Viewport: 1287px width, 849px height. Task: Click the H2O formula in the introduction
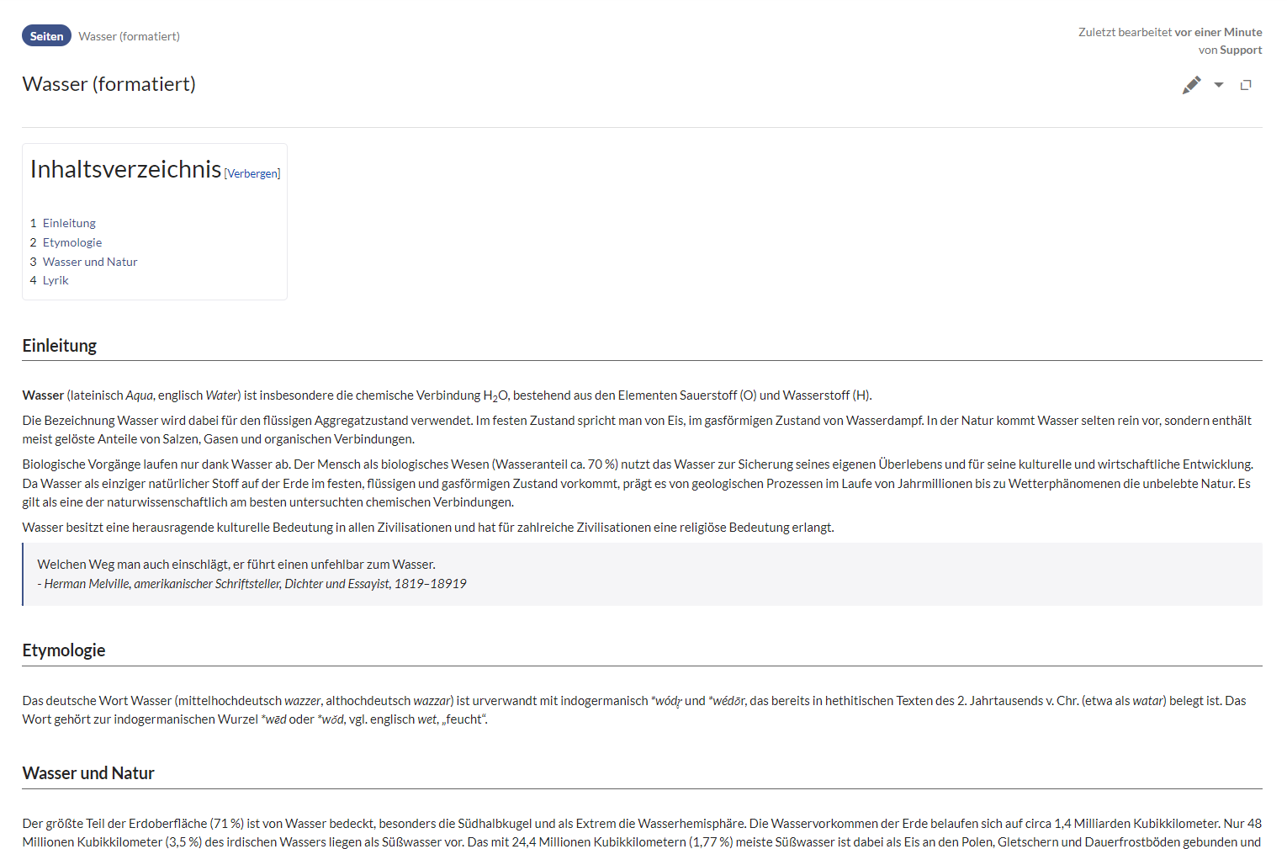click(495, 395)
